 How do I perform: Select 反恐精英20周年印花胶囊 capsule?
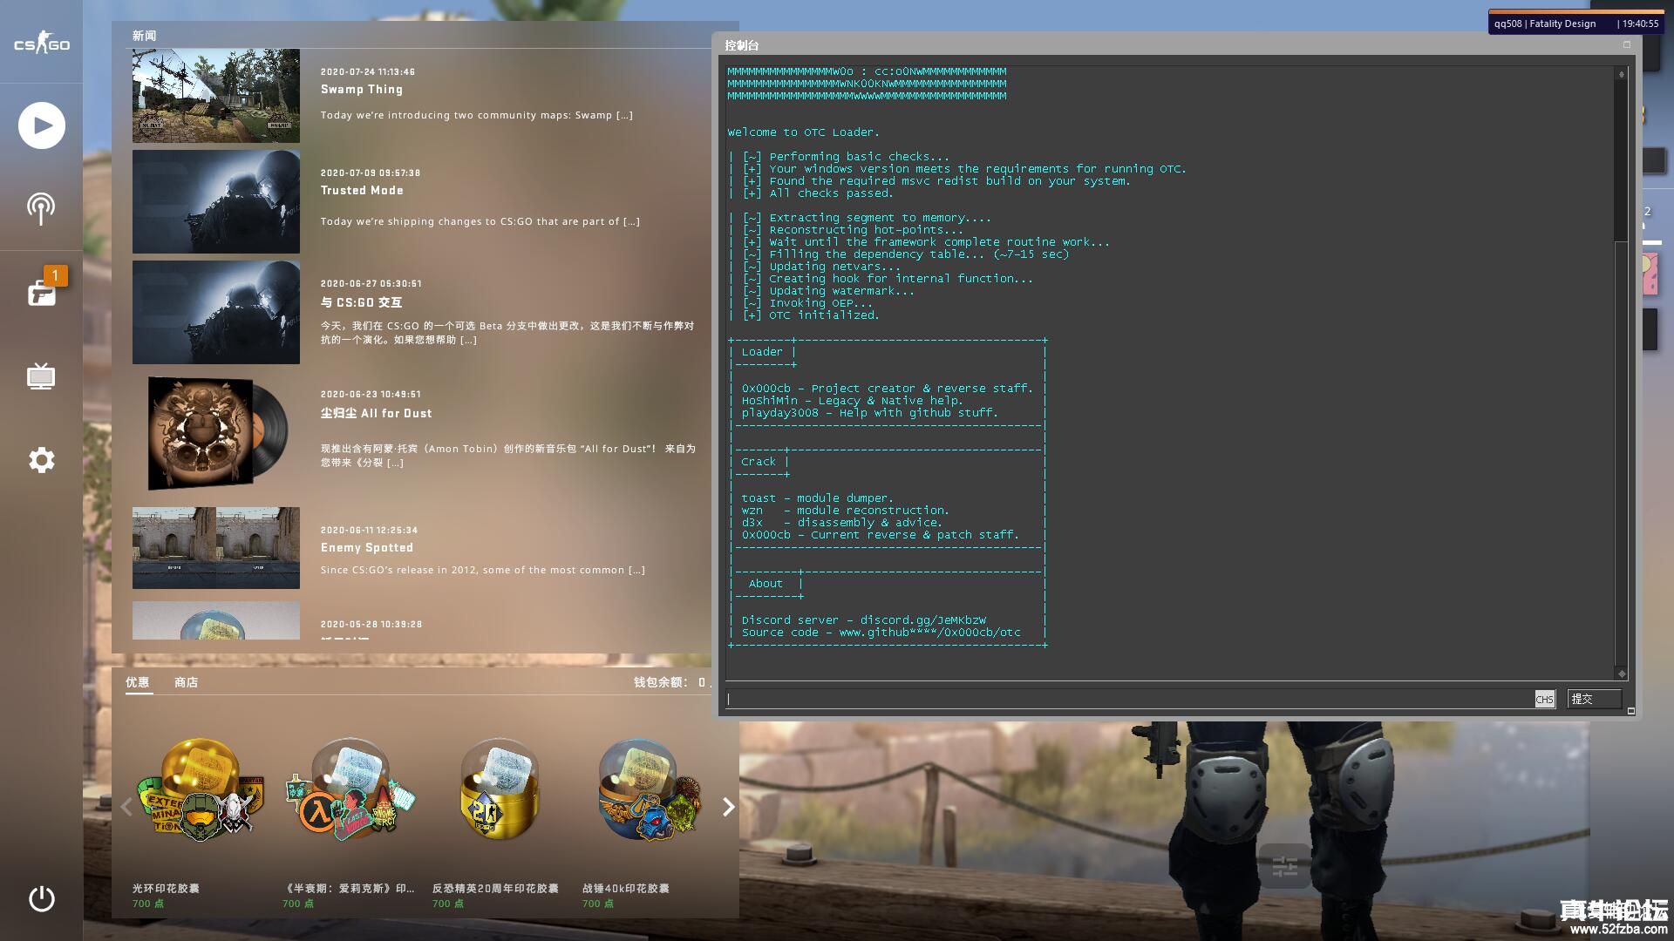point(499,823)
